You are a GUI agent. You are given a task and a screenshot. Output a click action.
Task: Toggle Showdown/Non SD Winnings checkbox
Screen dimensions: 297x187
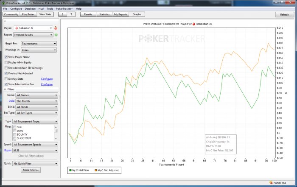pyautogui.click(x=6, y=68)
